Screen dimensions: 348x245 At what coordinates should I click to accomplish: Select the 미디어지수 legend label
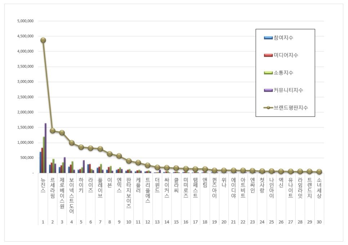[286, 55]
